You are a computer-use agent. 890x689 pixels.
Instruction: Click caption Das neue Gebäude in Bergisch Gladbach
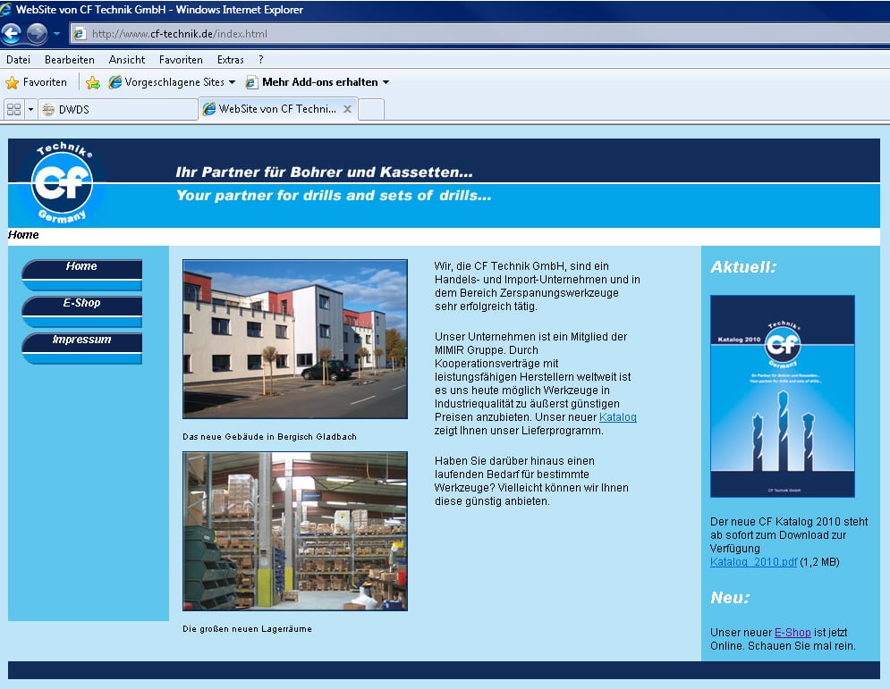269,437
